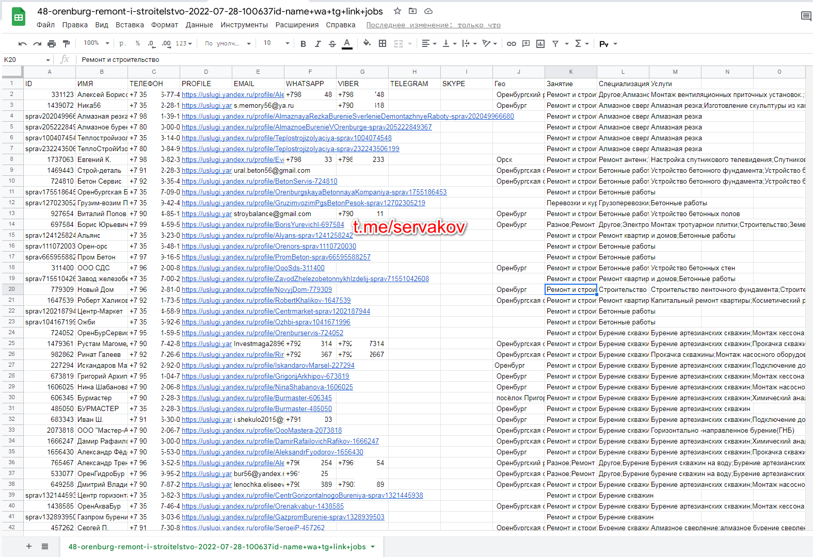Screen dimensions: 813x557
Task: Open the input tools Ру dropdown
Action: (x=608, y=44)
